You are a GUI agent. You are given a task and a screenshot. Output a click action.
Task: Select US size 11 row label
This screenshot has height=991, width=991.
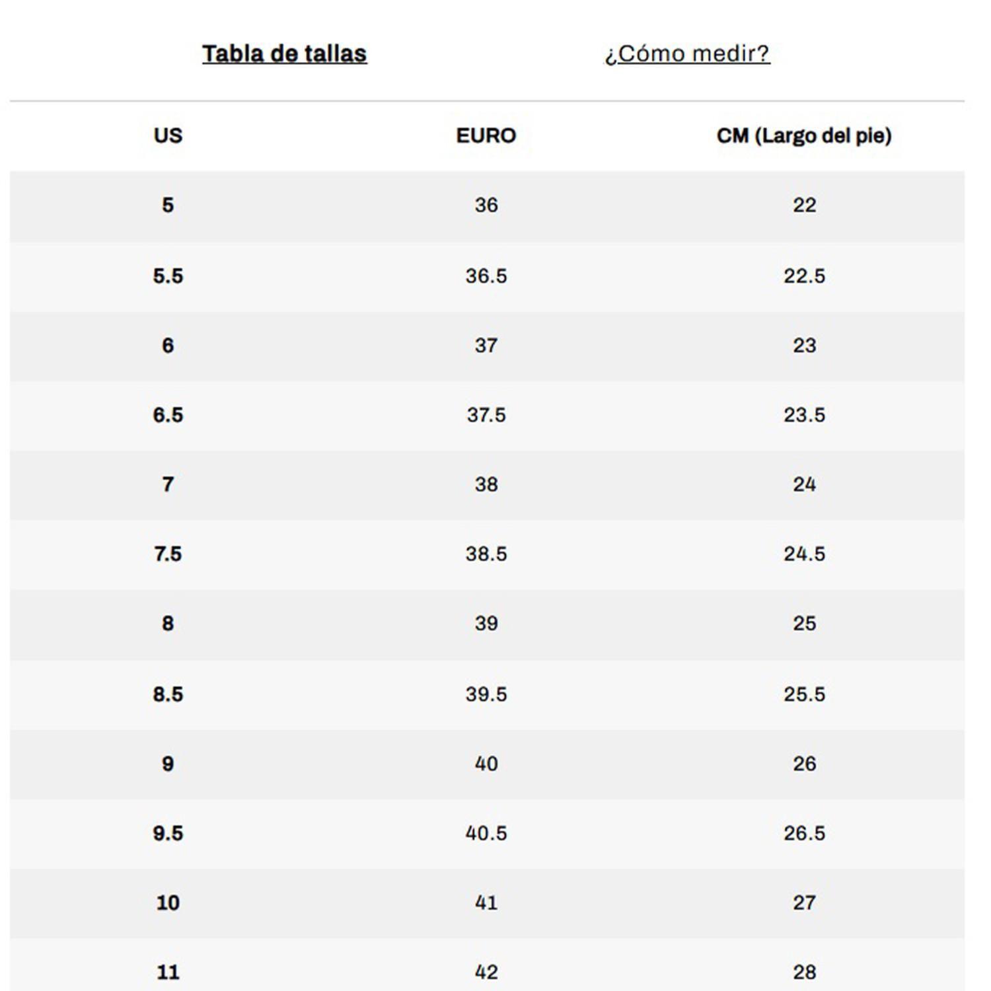pos(168,972)
